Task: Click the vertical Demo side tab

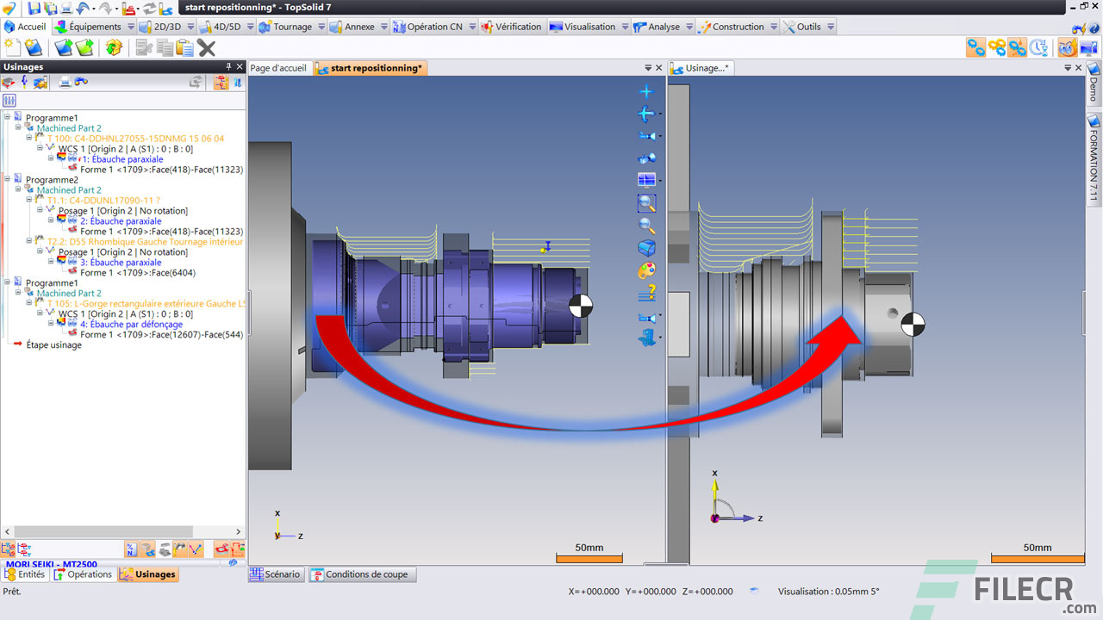Action: [x=1094, y=83]
